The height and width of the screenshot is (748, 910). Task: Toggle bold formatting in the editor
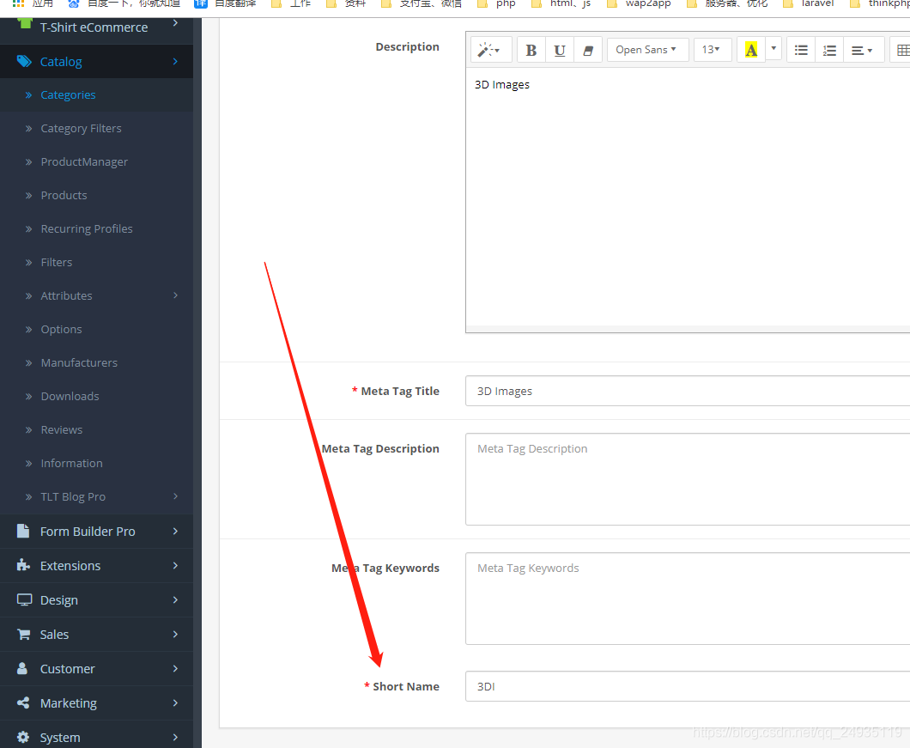(x=531, y=49)
